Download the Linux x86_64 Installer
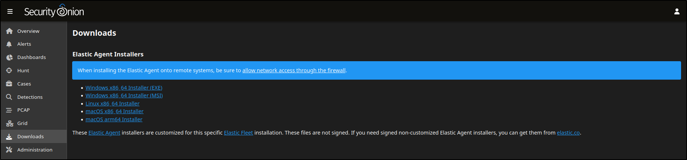This screenshot has height=160, width=687. click(x=113, y=104)
